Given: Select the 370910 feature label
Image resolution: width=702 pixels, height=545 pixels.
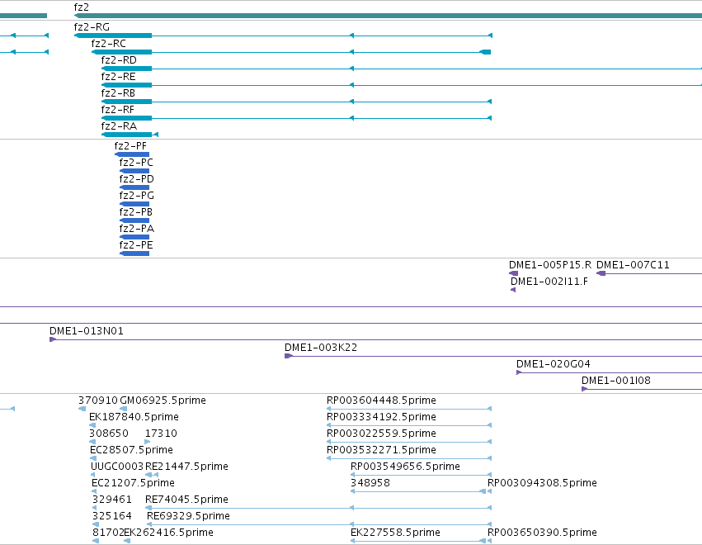Looking at the screenshot, I should pos(98,400).
